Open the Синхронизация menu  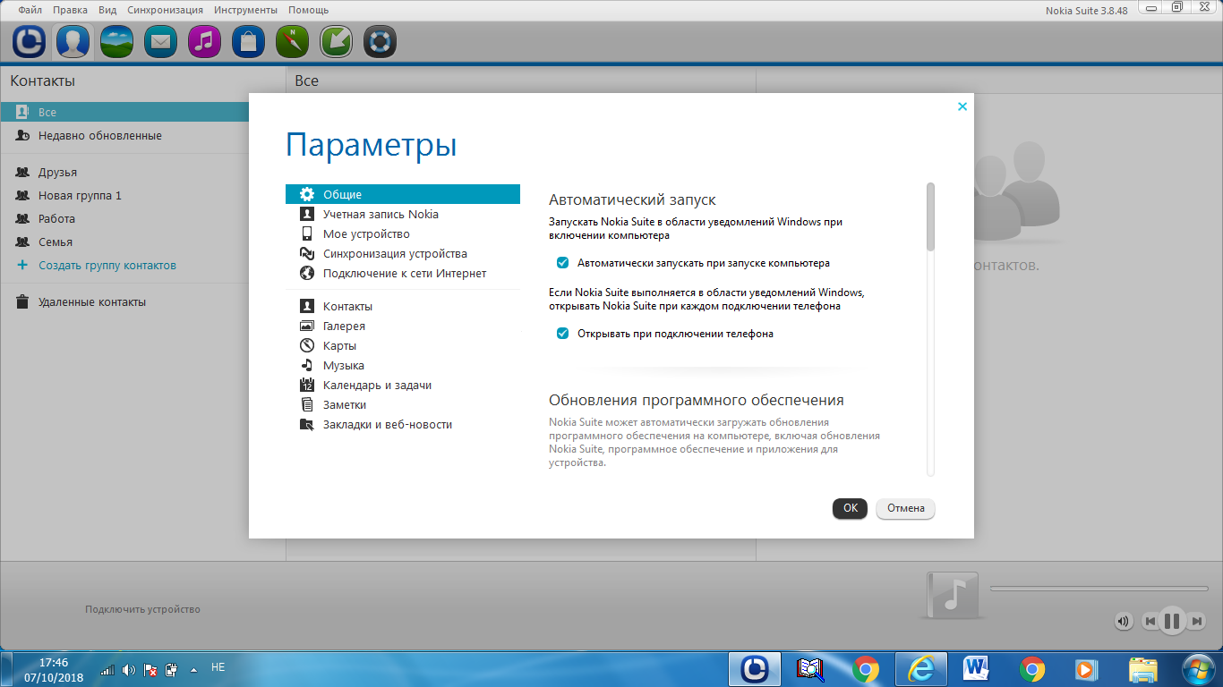165,10
